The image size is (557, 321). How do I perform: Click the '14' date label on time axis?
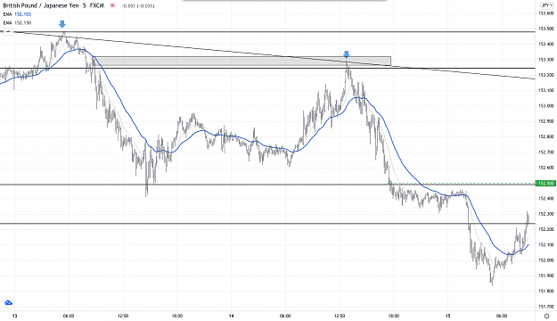click(x=231, y=316)
